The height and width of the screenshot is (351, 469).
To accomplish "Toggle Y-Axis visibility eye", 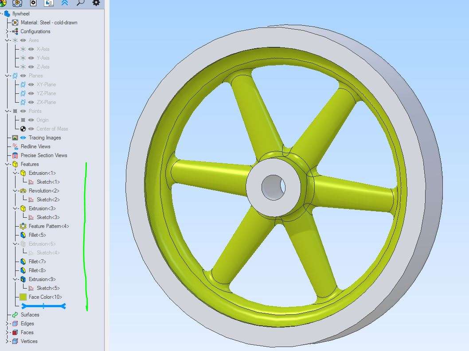I will click(x=31, y=58).
